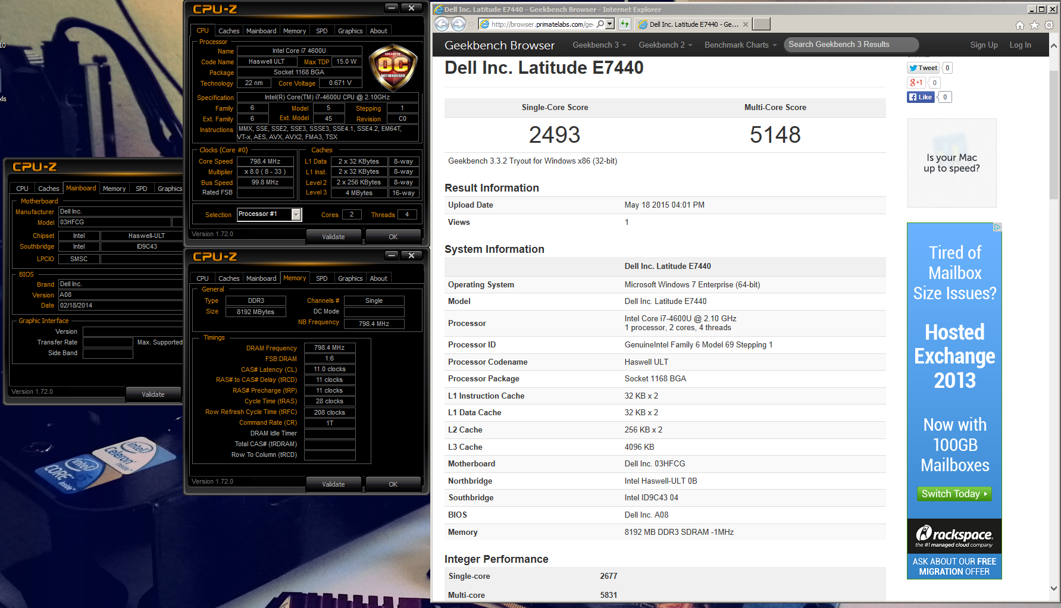Open the Log In link
Image resolution: width=1061 pixels, height=608 pixels.
tap(1020, 45)
